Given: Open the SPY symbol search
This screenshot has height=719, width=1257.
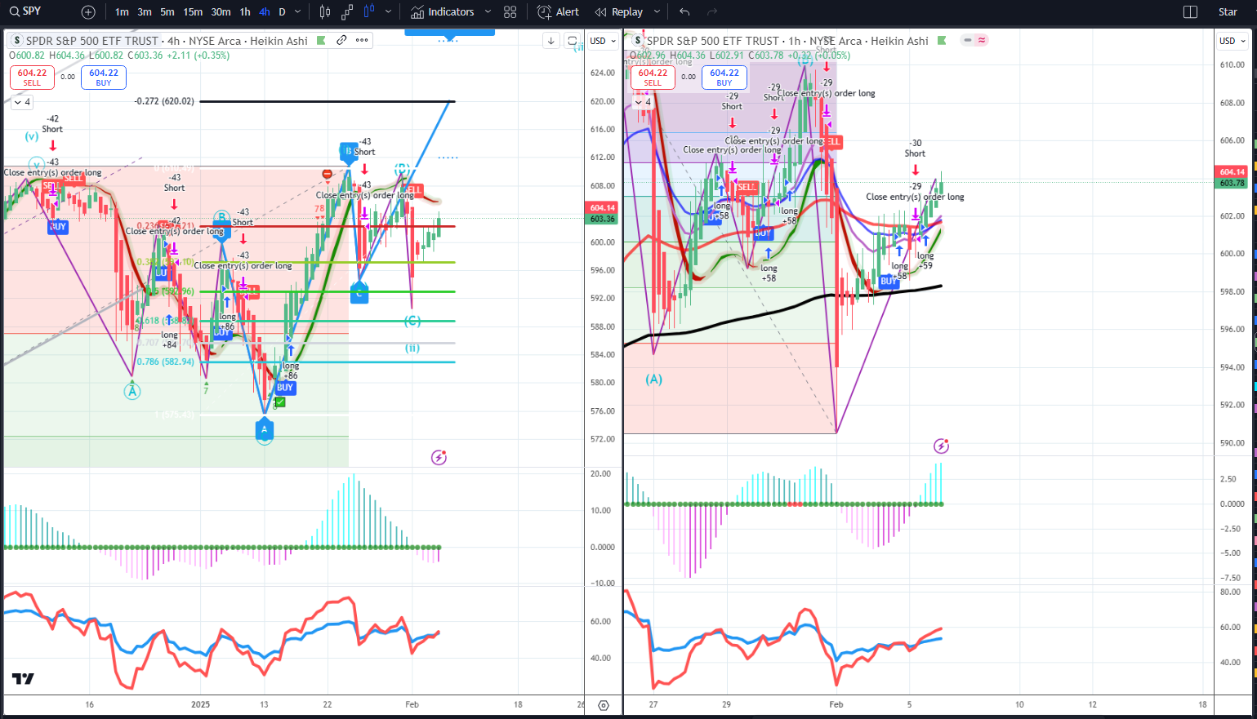Looking at the screenshot, I should (25, 11).
